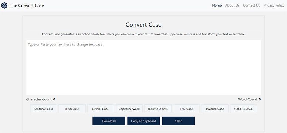Screen dimensions: 287x133
Task: Apply Capitalize Word conversion
Action: (129, 109)
